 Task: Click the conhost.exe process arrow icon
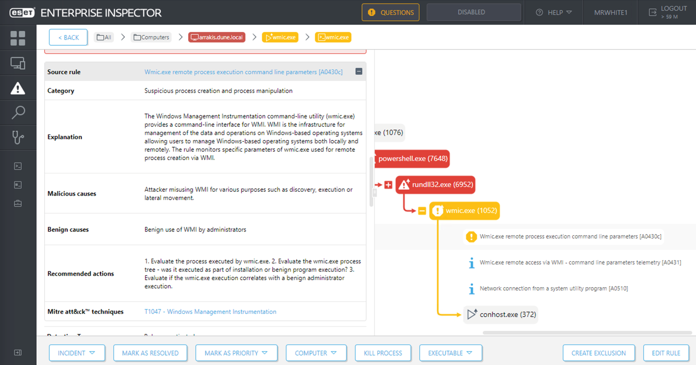pyautogui.click(x=472, y=314)
